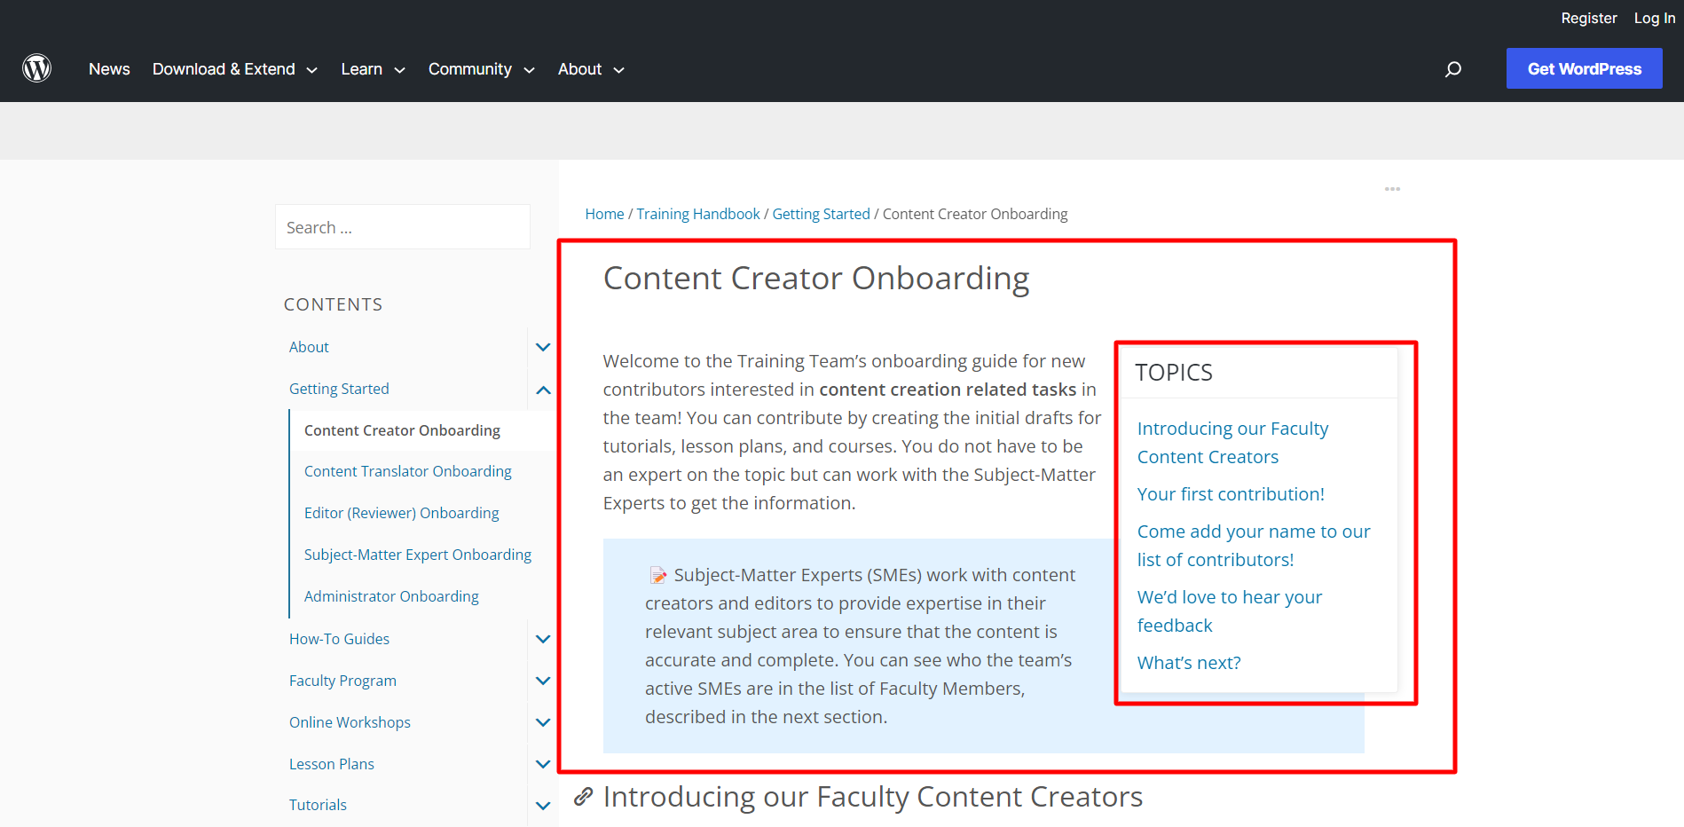Expand the How-To Guides section
Image resolution: width=1684 pixels, height=827 pixels.
[542, 639]
